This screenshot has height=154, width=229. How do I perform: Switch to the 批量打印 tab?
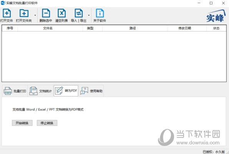[15, 91]
